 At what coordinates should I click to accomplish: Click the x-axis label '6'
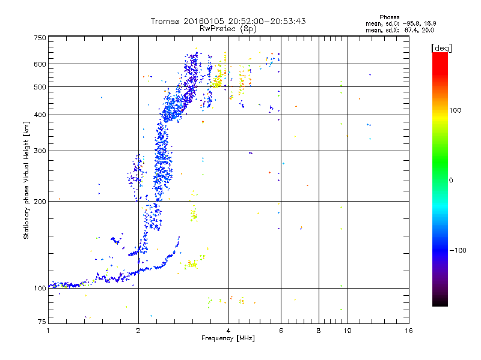point(281,331)
